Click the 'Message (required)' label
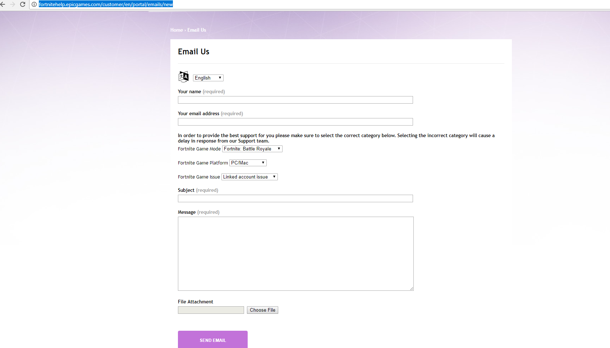The image size is (610, 348). coord(198,212)
